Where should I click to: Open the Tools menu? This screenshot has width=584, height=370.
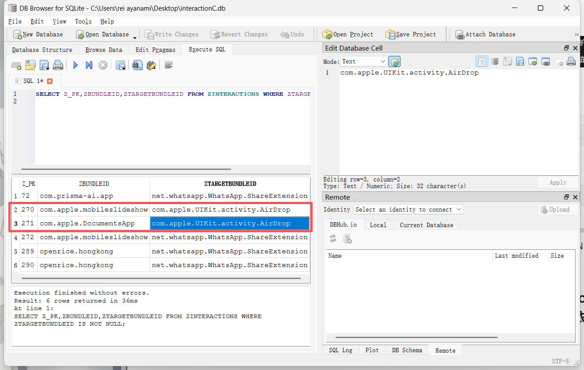(83, 21)
